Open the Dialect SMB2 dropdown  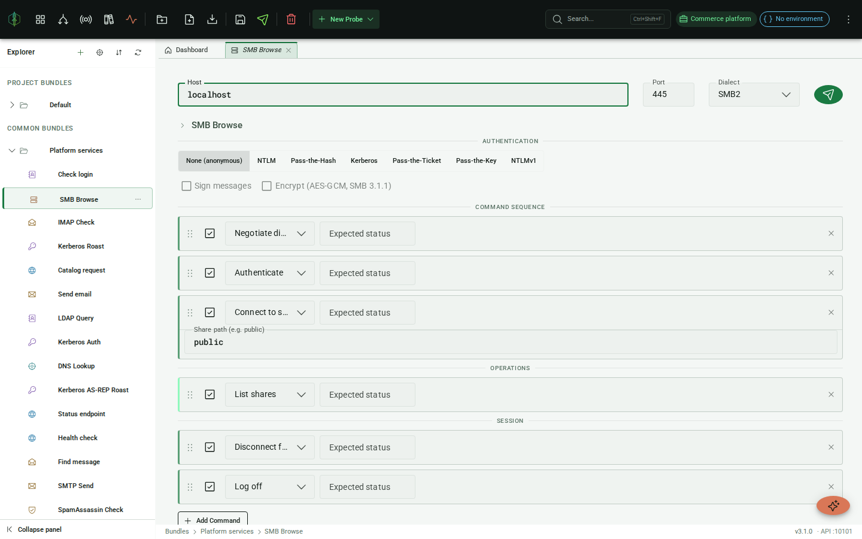point(754,95)
